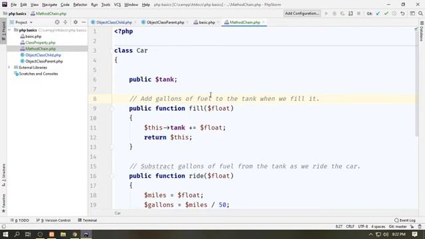Click the inspection status check mark atop the editor scrollbar
The height and width of the screenshot is (239, 425).
pyautogui.click(x=416, y=29)
